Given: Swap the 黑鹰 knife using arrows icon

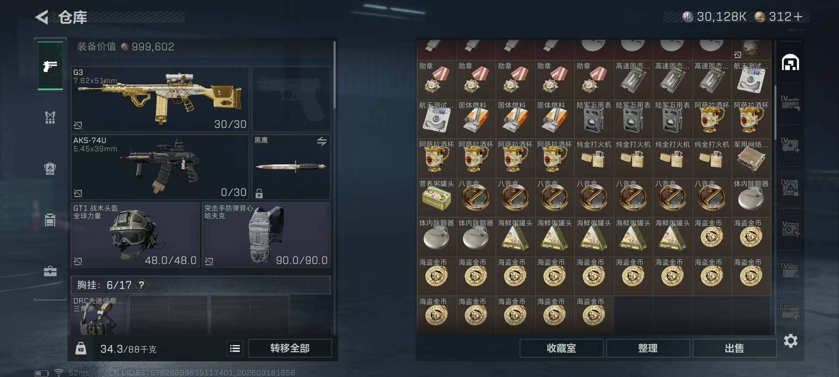Looking at the screenshot, I should [322, 141].
